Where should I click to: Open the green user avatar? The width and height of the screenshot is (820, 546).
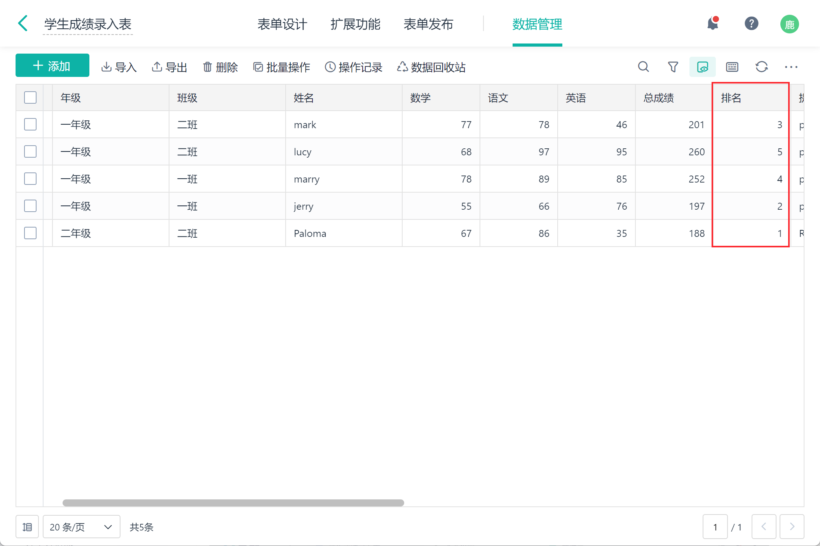789,24
